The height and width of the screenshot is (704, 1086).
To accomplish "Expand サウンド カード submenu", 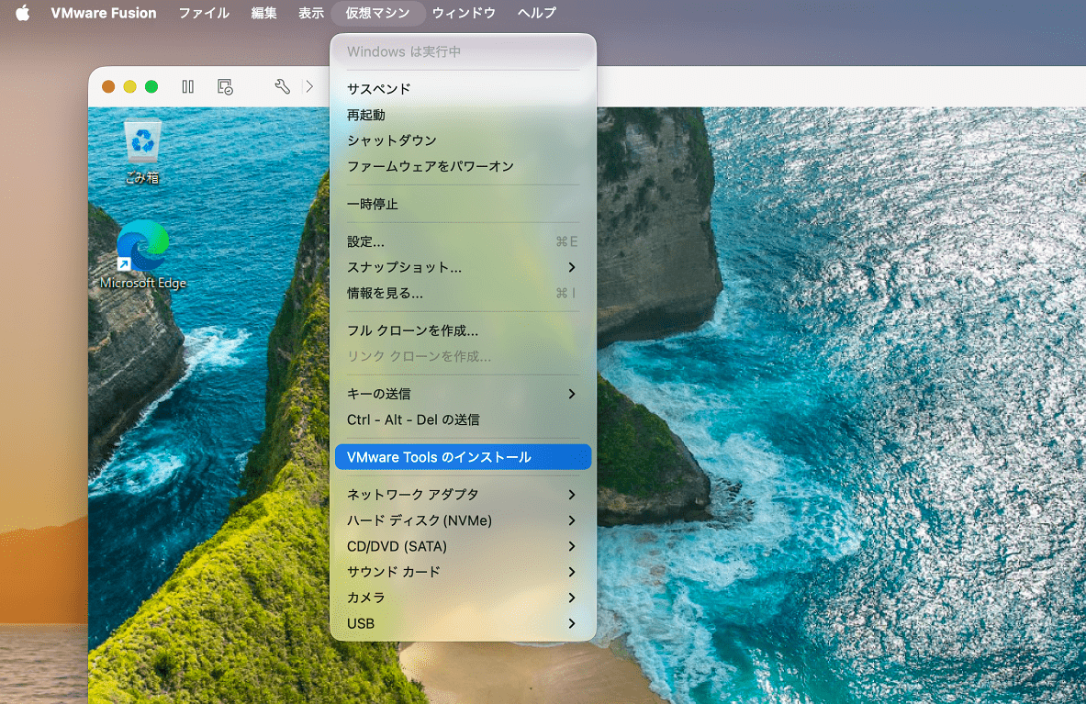I will [463, 572].
